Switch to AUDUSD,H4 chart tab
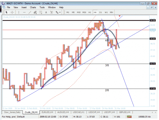The width and height of the screenshot is (159, 120). (63, 112)
